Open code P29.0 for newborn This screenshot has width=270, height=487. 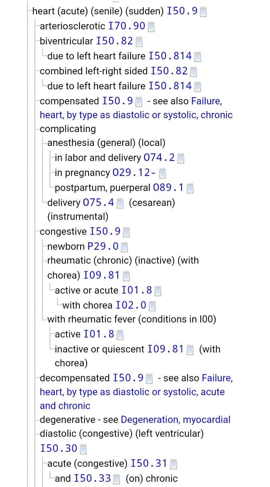click(103, 247)
